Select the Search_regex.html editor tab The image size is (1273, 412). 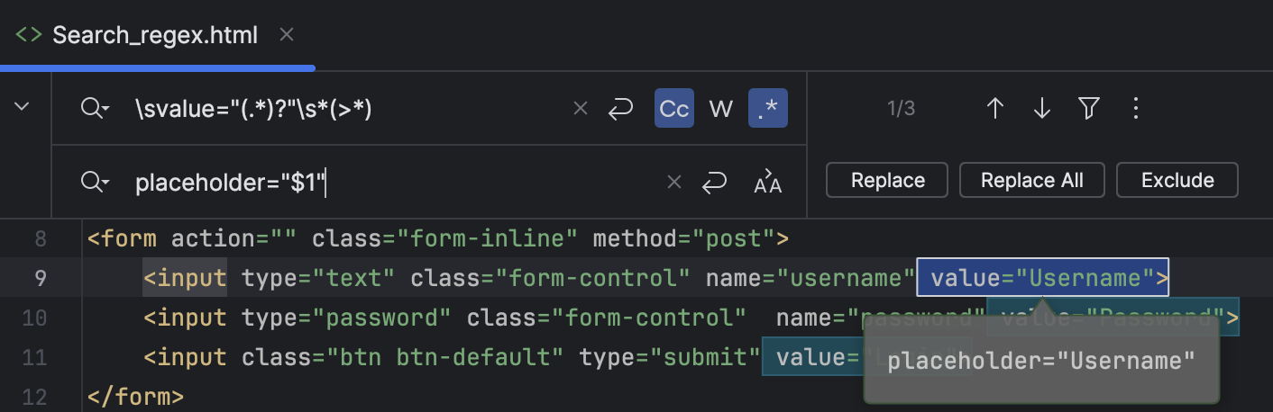(x=154, y=35)
